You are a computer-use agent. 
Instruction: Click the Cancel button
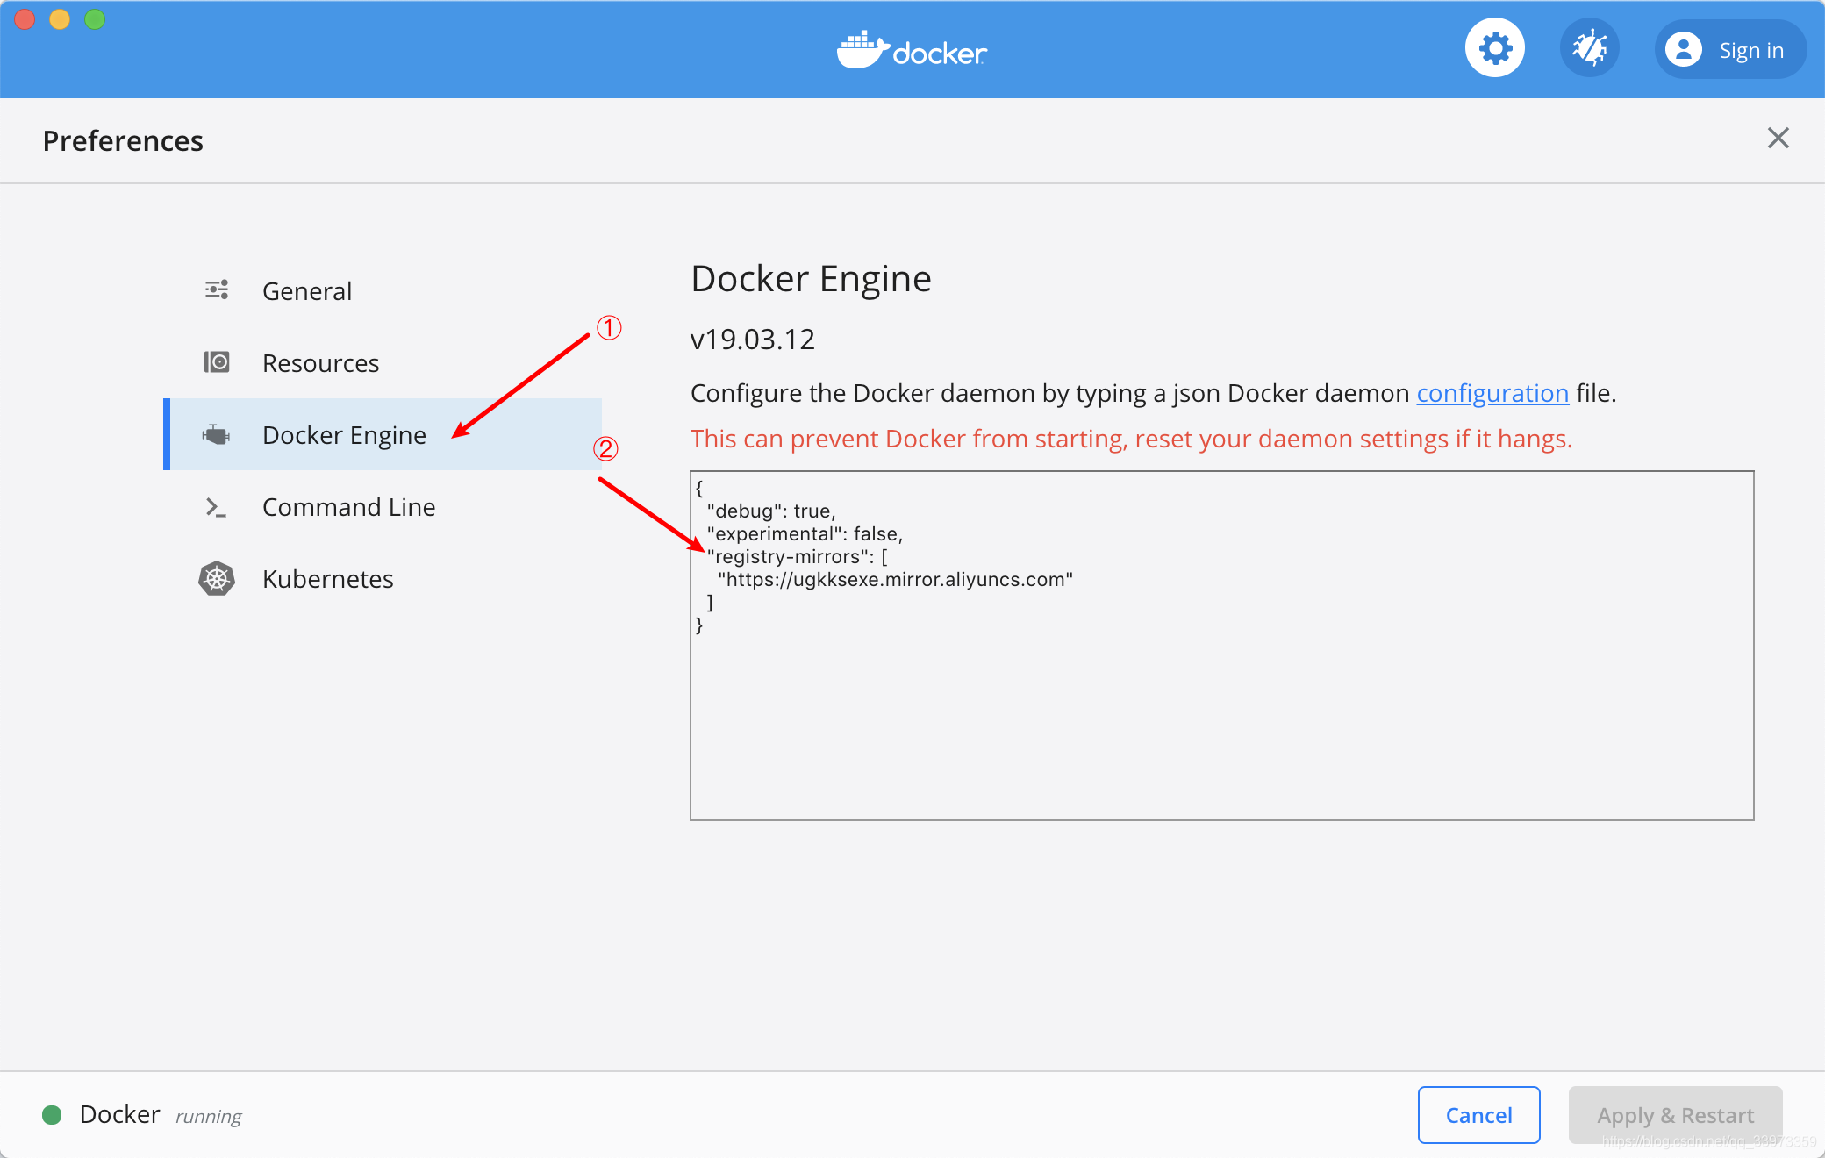pos(1478,1115)
